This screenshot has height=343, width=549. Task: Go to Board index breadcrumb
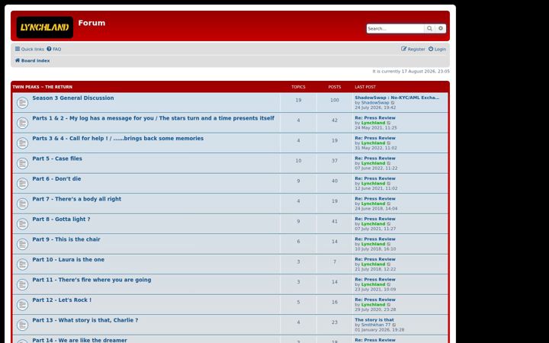(32, 61)
